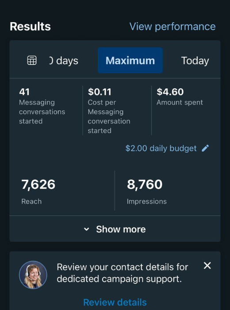
Task: Select the Today time range tab
Action: coord(195,61)
